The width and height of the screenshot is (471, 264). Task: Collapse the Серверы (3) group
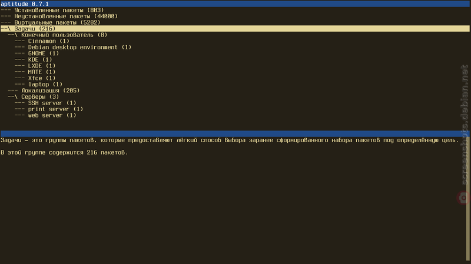click(x=34, y=97)
